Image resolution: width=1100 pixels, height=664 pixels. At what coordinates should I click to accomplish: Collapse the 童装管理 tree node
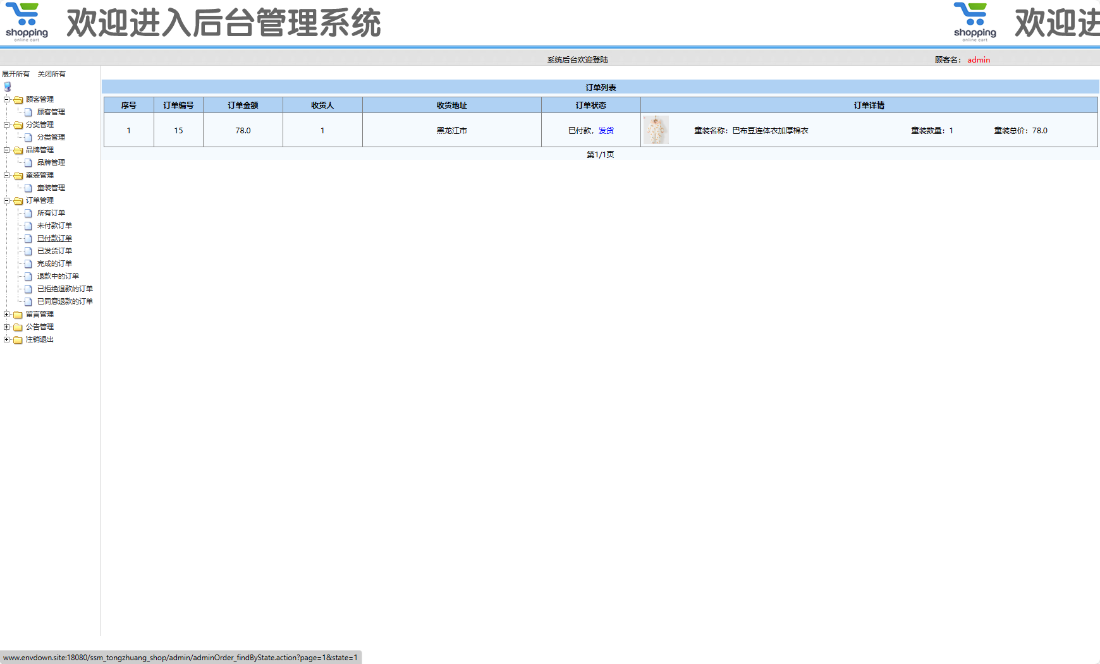[6, 175]
